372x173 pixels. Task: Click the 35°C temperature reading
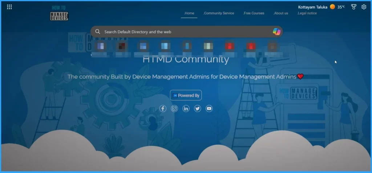click(341, 7)
